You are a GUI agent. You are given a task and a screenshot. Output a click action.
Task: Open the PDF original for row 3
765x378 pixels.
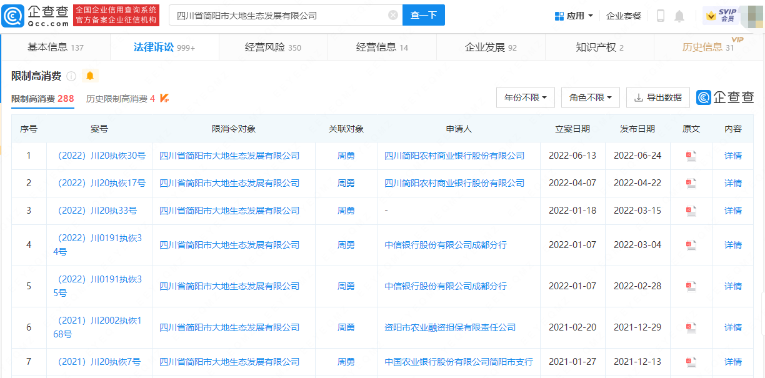(x=691, y=211)
